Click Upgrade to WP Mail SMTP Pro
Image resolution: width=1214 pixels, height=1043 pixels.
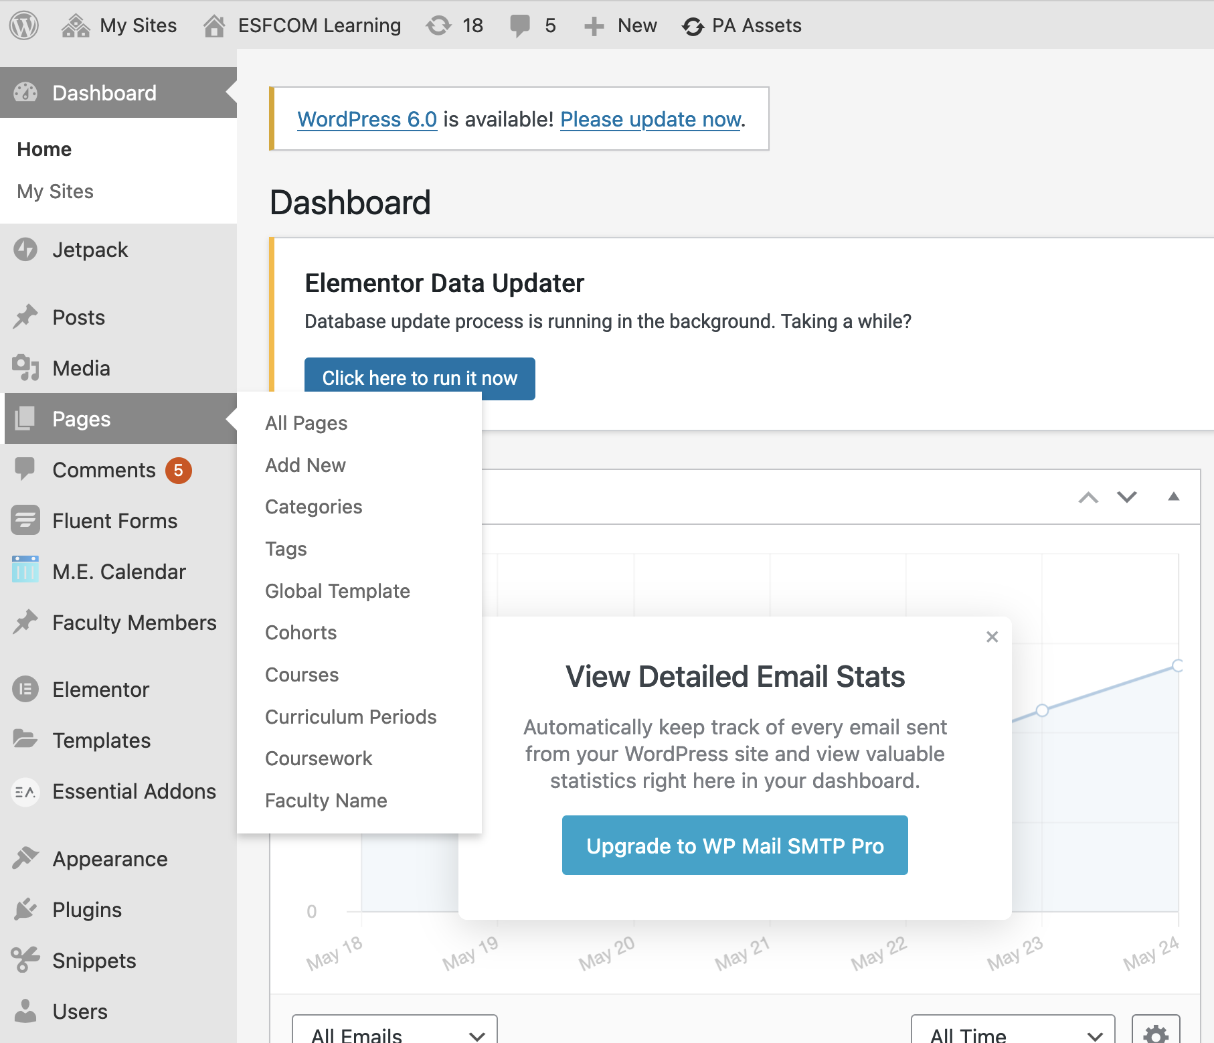[x=735, y=846]
